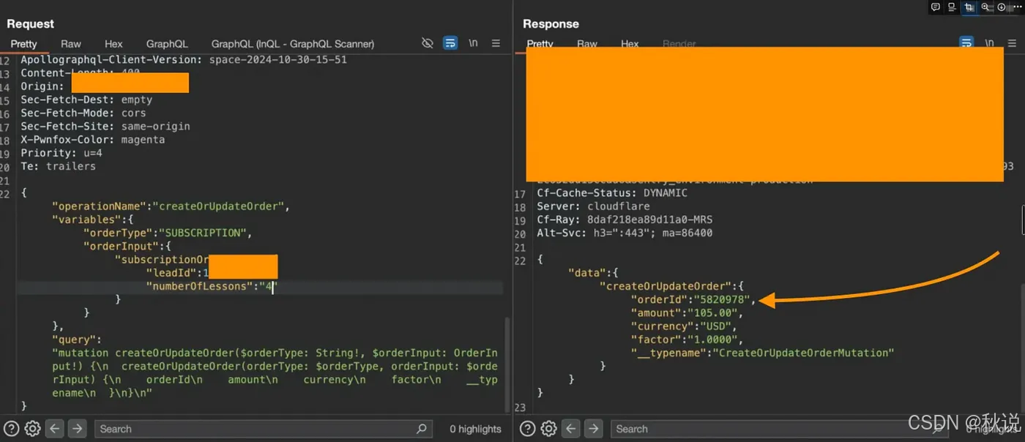This screenshot has height=442, width=1025.
Task: Click the "operationName":"createOrUpdateOrder" line
Action: tap(171, 206)
